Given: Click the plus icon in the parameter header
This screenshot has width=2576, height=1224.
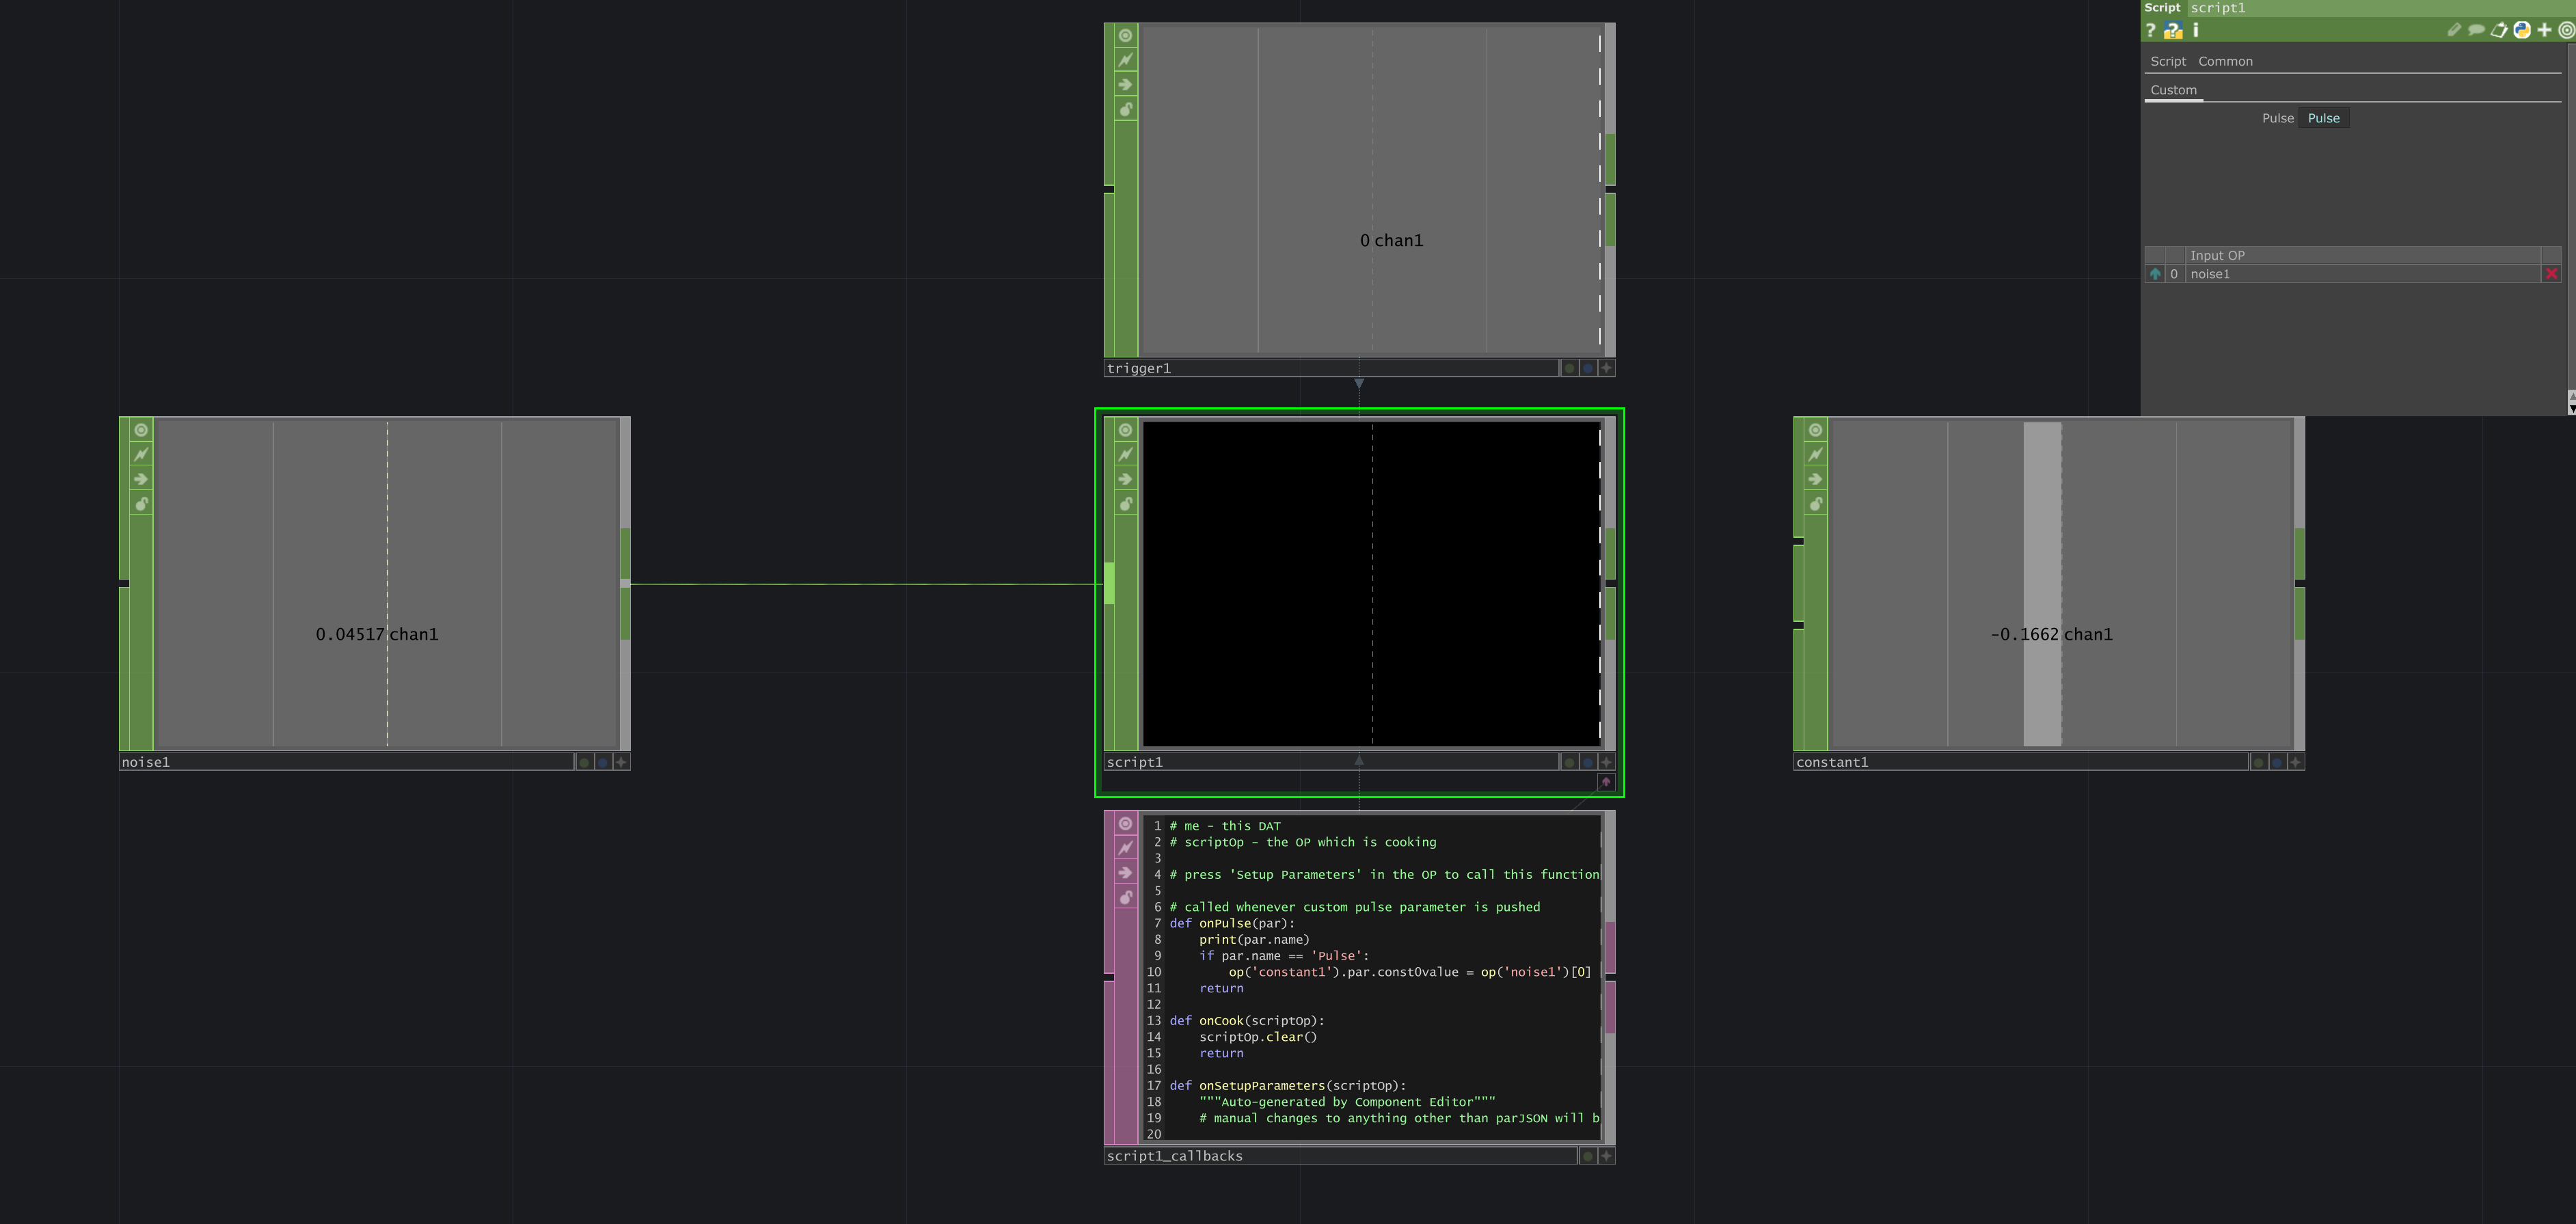Looking at the screenshot, I should point(2544,29).
